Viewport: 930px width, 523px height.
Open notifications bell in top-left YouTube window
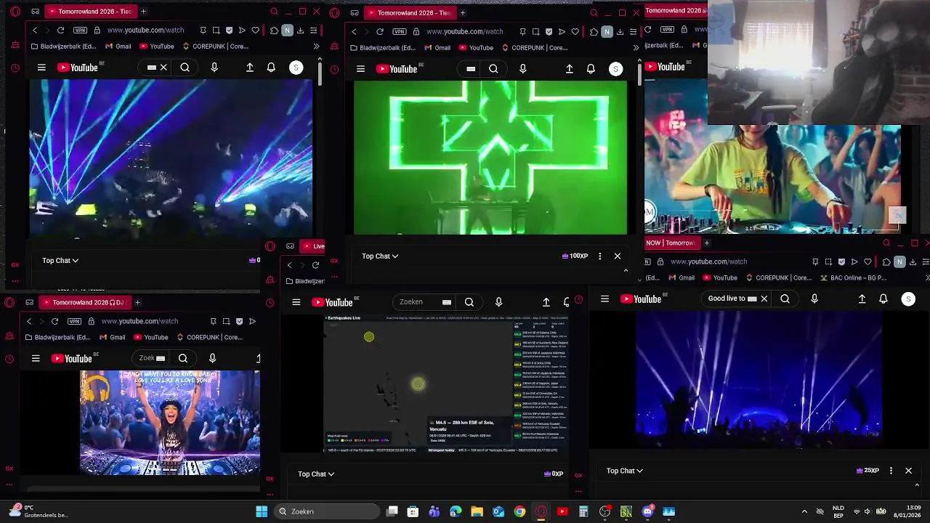click(x=271, y=68)
